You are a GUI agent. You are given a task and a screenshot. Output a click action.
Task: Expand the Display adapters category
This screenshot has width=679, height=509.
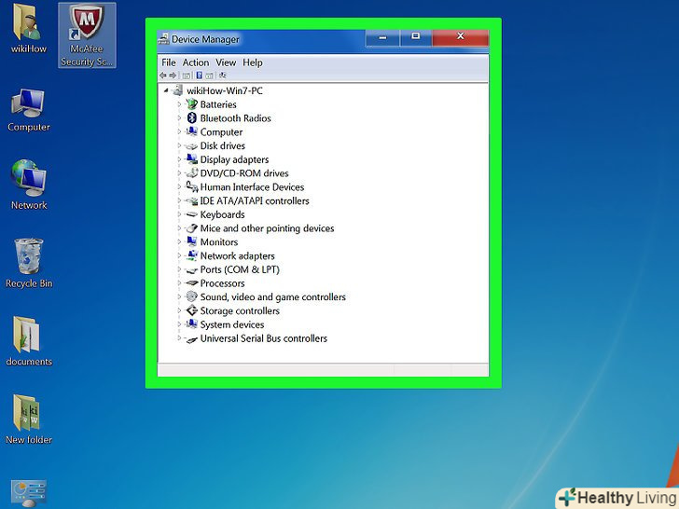pyautogui.click(x=180, y=159)
